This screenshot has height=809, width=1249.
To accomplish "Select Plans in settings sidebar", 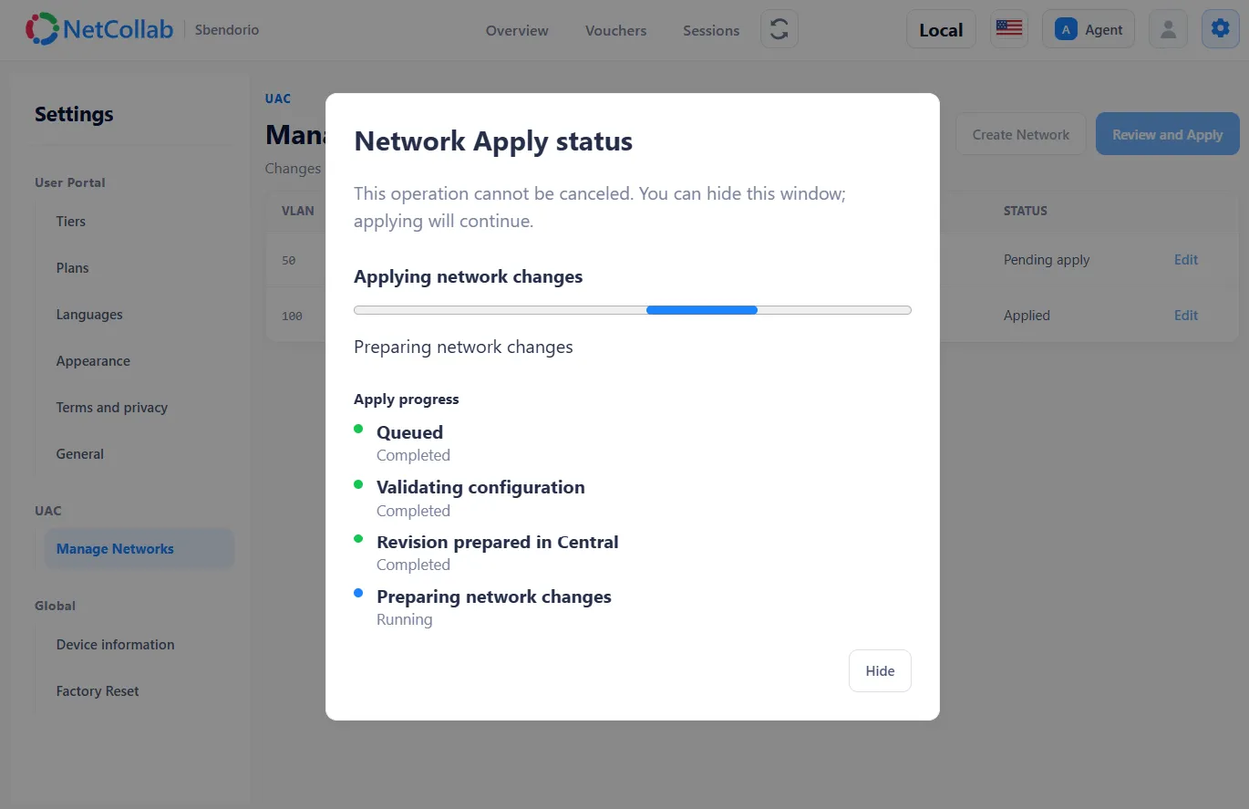I will click(x=73, y=268).
